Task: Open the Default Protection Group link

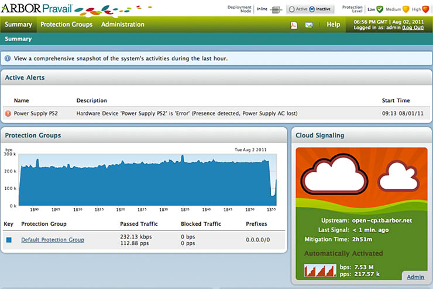Action: tap(53, 240)
